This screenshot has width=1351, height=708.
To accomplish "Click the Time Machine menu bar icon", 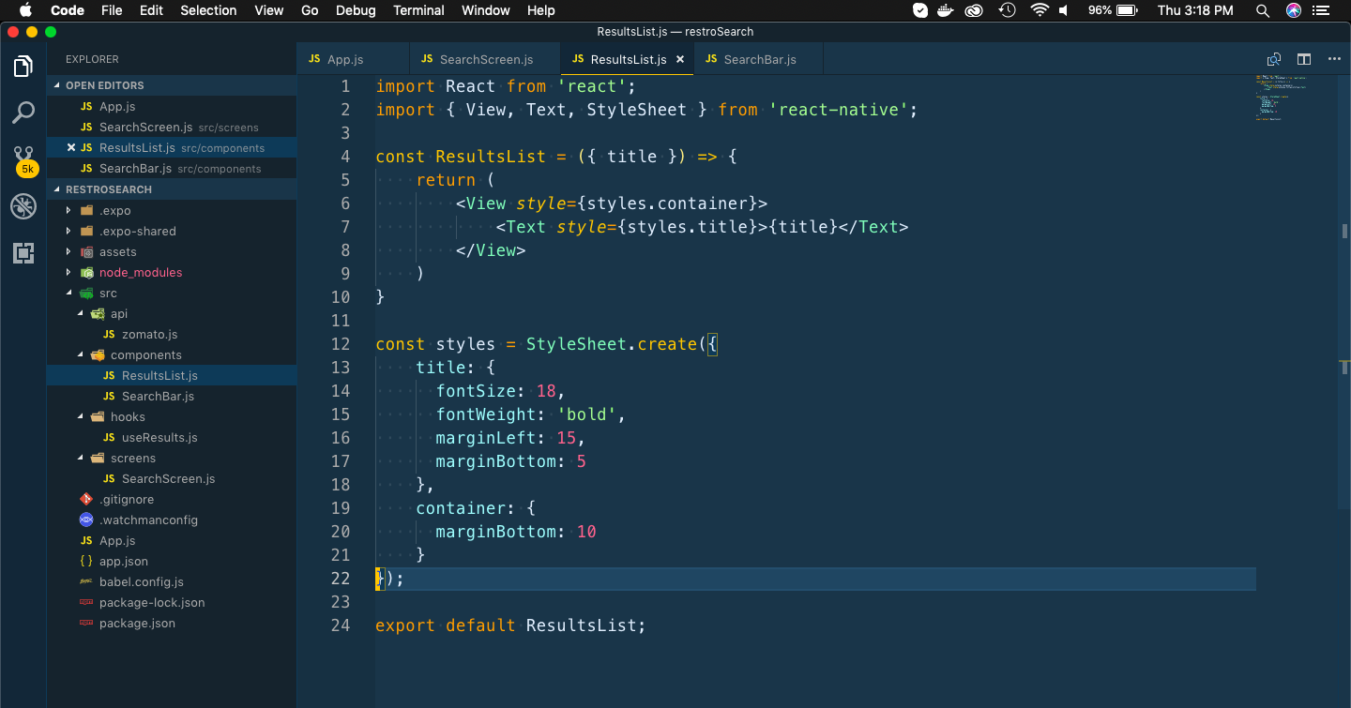I will pyautogui.click(x=1007, y=10).
